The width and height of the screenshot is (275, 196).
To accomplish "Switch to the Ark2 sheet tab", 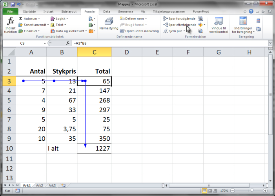I will [40, 185].
